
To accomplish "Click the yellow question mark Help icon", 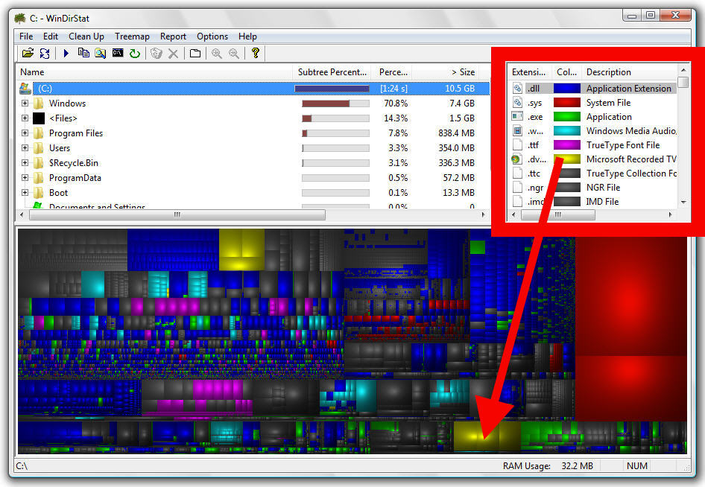I will [256, 53].
